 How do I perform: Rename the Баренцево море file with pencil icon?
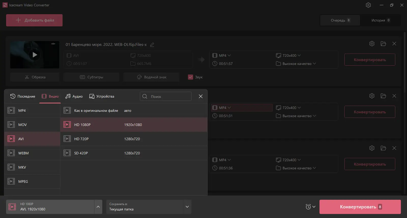[152, 45]
